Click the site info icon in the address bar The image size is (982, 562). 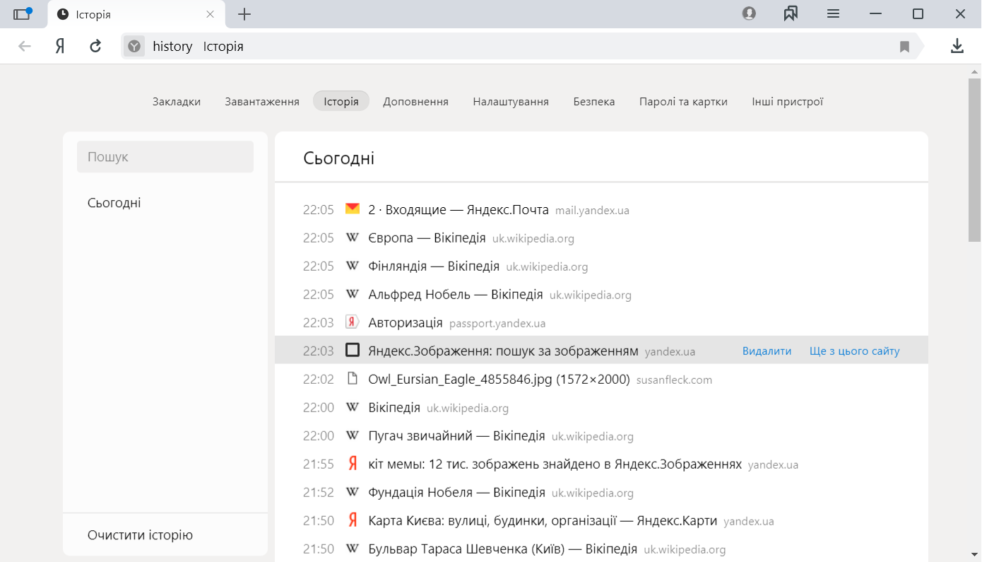pos(134,46)
